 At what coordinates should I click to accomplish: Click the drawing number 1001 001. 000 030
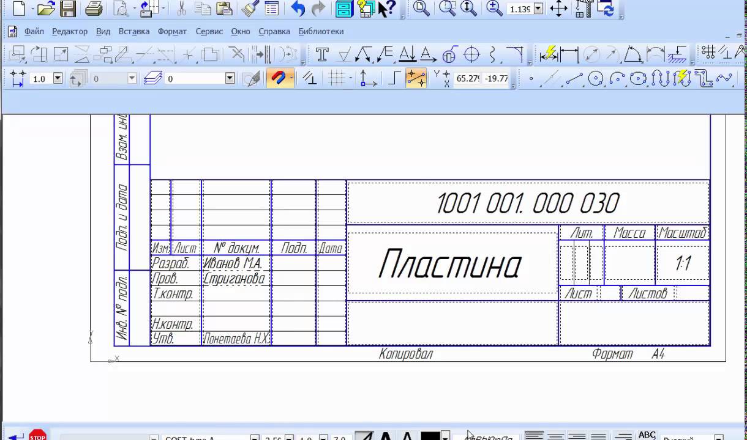[528, 204]
